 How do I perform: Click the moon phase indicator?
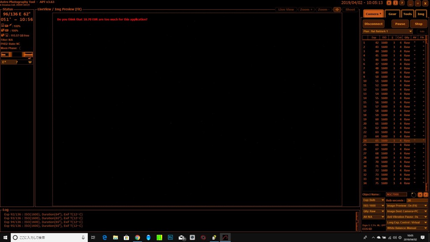click(20, 48)
